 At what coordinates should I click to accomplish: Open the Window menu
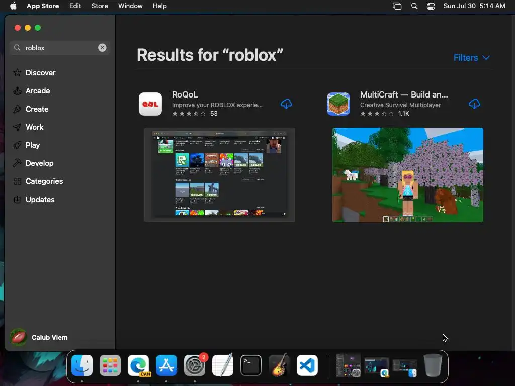click(130, 6)
